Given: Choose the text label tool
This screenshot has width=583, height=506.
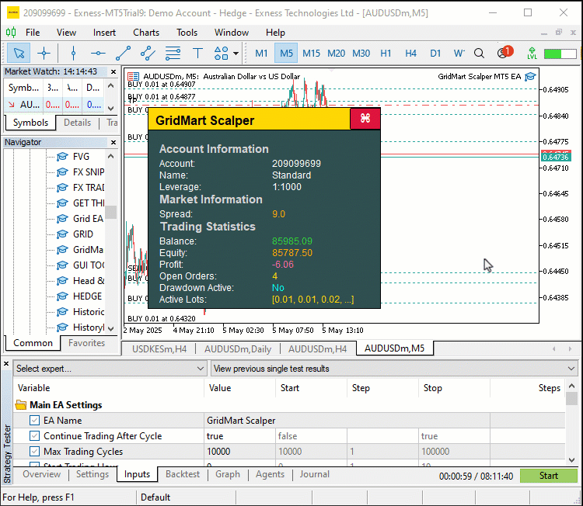Looking at the screenshot, I should click(197, 54).
